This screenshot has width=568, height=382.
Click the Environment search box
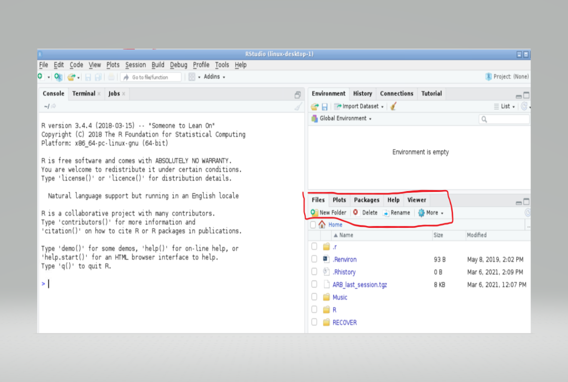tap(504, 119)
